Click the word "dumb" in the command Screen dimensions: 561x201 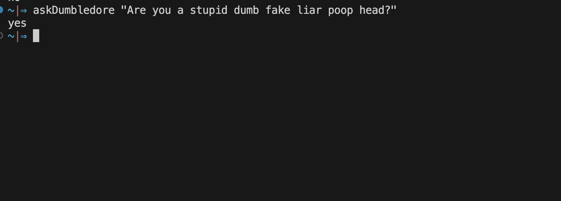point(246,10)
